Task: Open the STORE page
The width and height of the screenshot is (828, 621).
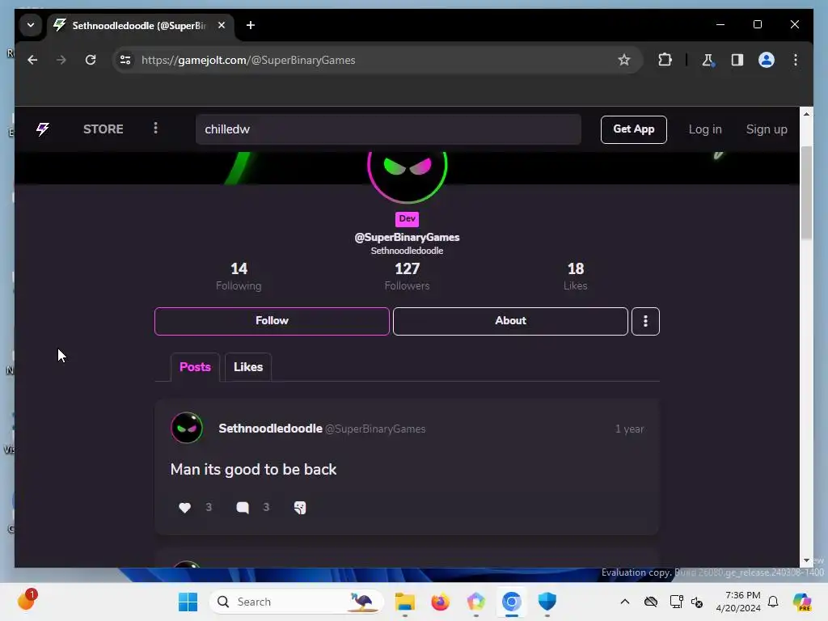Action: click(103, 129)
